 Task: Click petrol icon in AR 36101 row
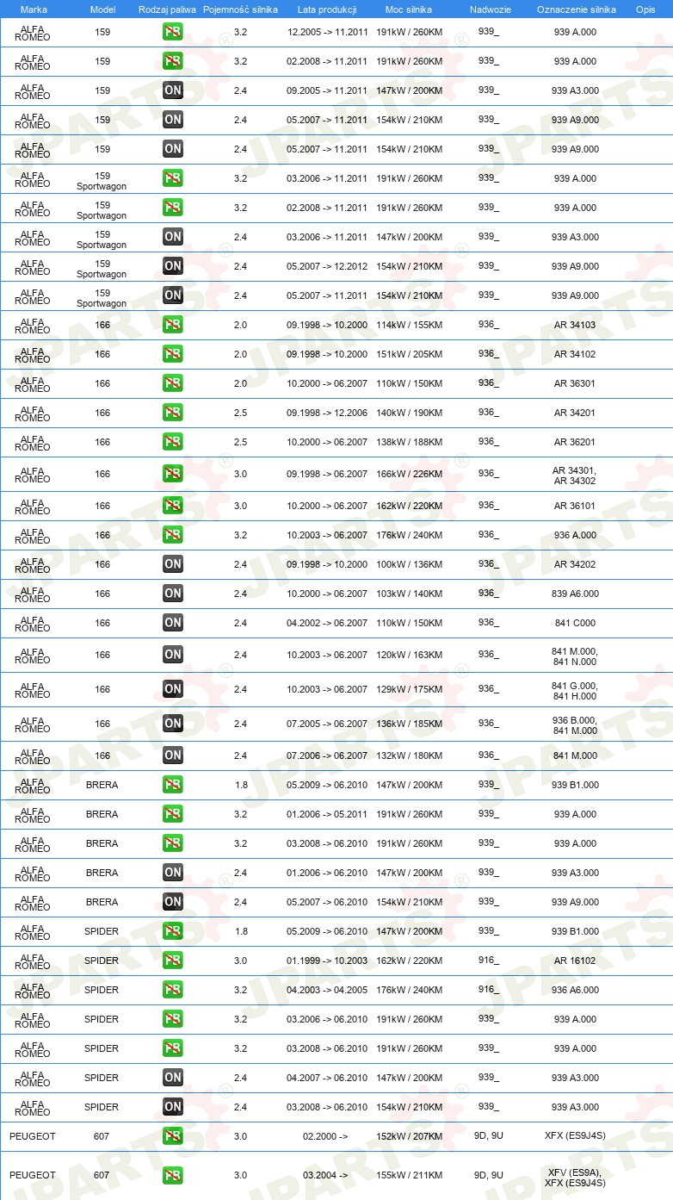173,506
